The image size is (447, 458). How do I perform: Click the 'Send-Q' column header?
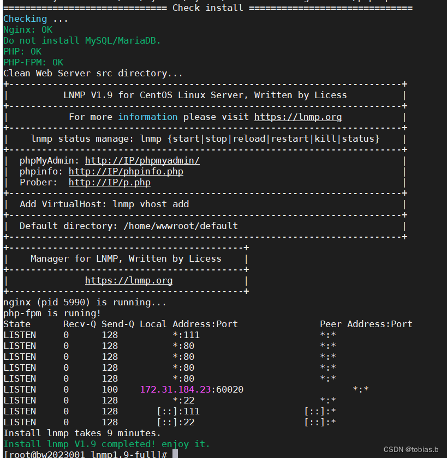click(x=118, y=324)
